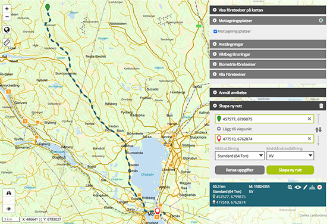This screenshot has width=327, height=224.
Task: Swap start and destination with arrows icon
Action: click(319, 130)
